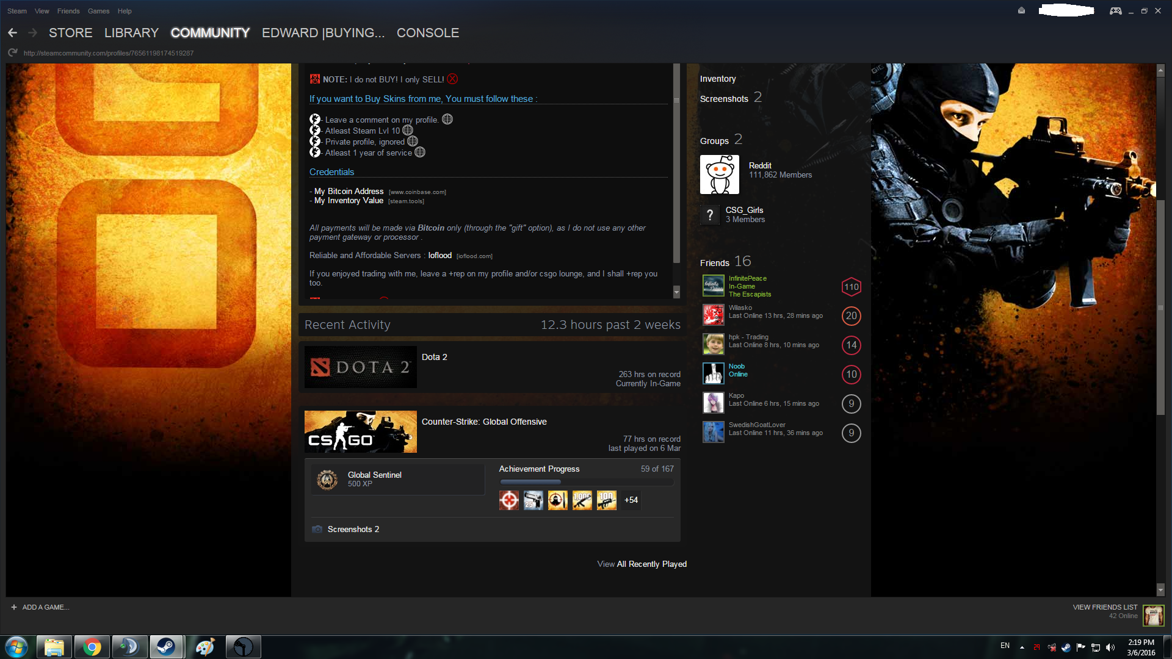Open the Dota 2 game thumbnail
This screenshot has height=659, width=1172.
coord(360,367)
